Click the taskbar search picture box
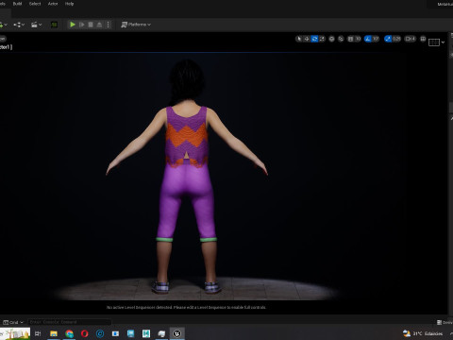 click(x=15, y=333)
